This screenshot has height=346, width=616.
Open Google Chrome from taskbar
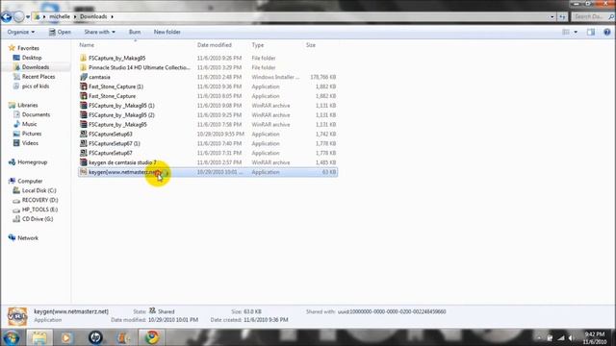pyautogui.click(x=152, y=337)
